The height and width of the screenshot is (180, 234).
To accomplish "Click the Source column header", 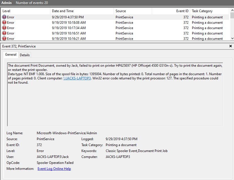I will tap(133, 11).
